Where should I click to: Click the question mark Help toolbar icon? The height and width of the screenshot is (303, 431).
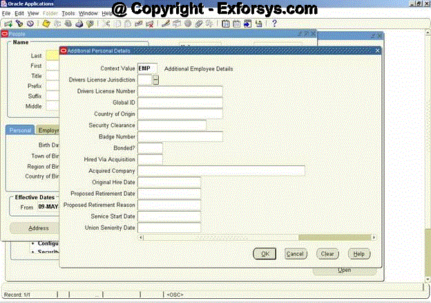click(x=274, y=23)
